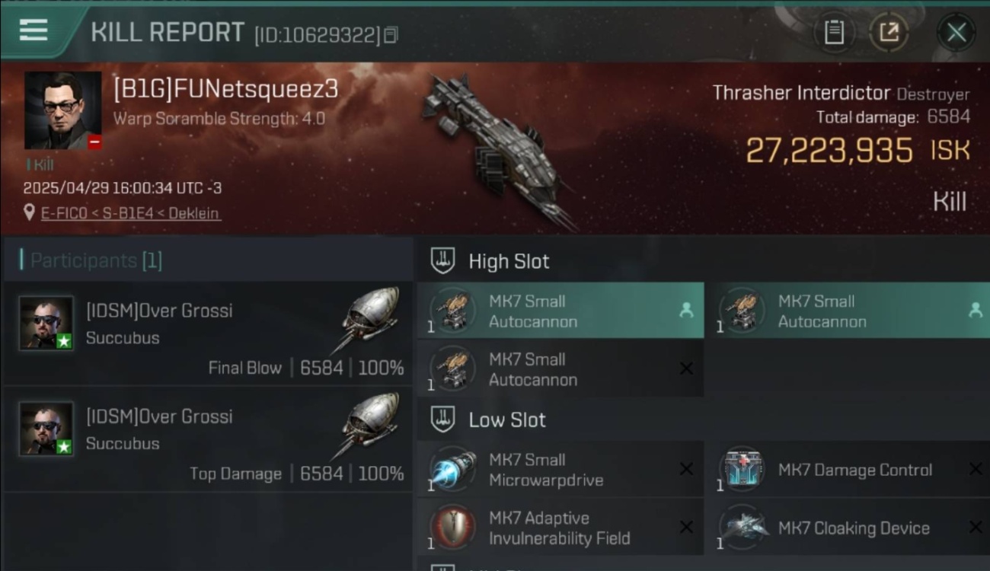Screen dimensions: 990x571
Task: Share the kill report externally
Action: [889, 33]
